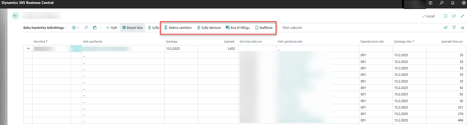The height and width of the screenshot is (125, 467).
Task: Click the Staðfesta action
Action: (x=264, y=28)
